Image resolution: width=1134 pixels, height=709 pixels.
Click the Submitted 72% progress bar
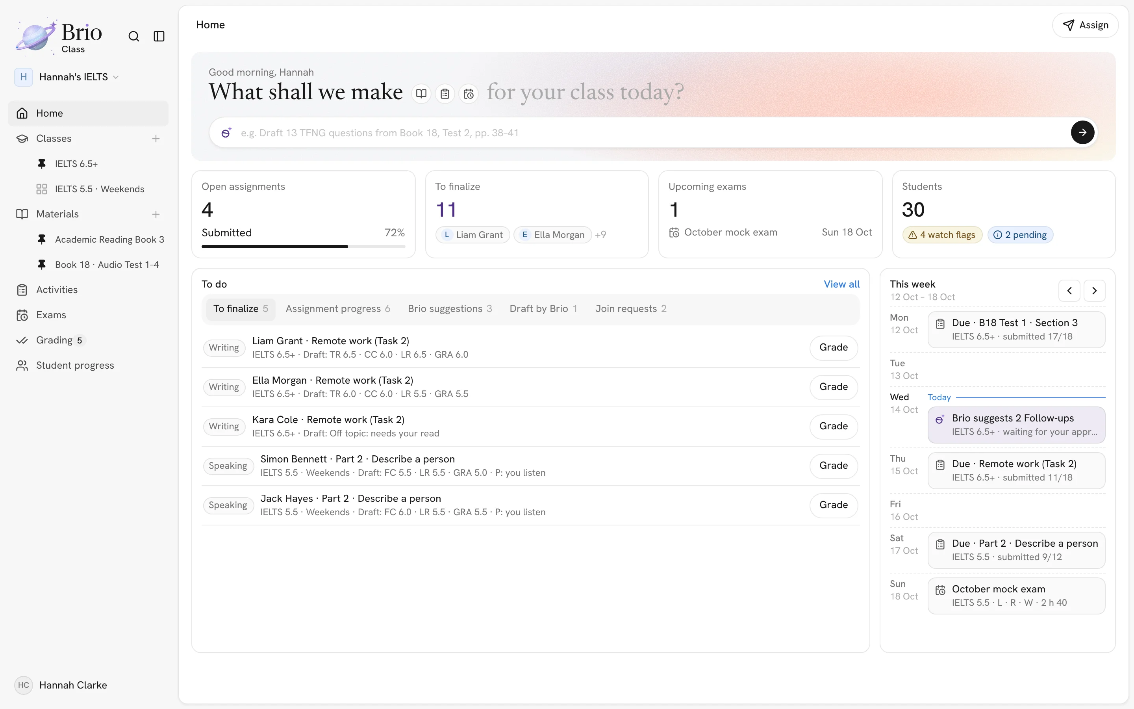[x=303, y=246]
